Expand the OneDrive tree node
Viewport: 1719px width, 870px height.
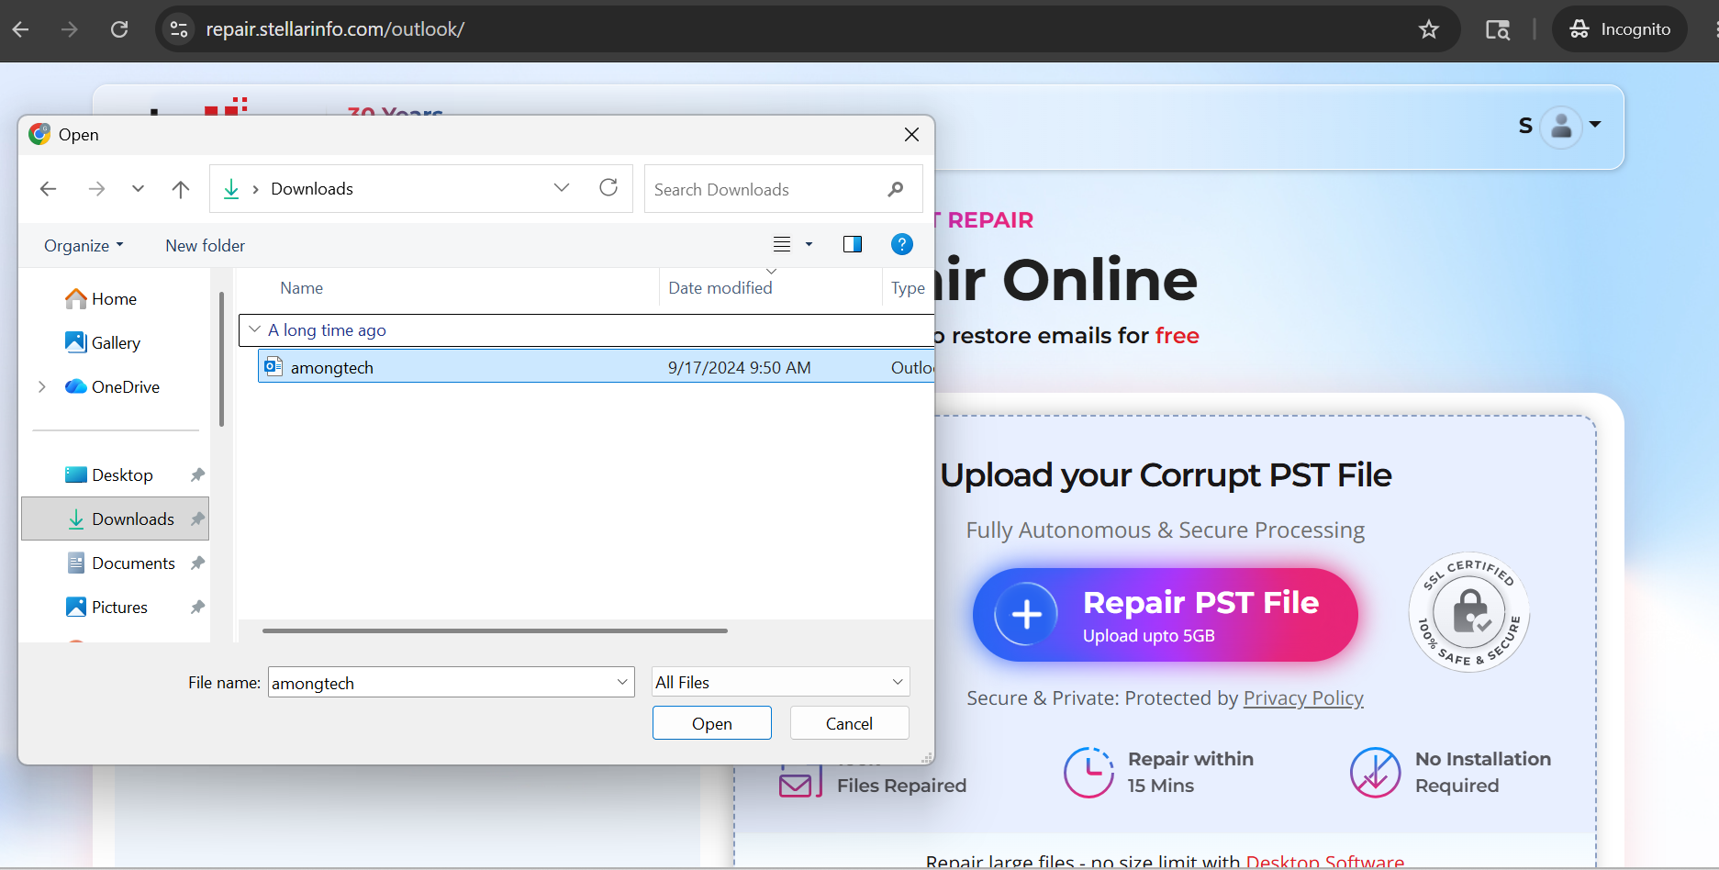pos(41,387)
